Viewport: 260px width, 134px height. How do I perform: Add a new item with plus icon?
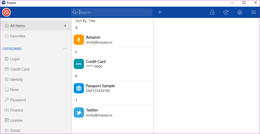tap(160, 12)
